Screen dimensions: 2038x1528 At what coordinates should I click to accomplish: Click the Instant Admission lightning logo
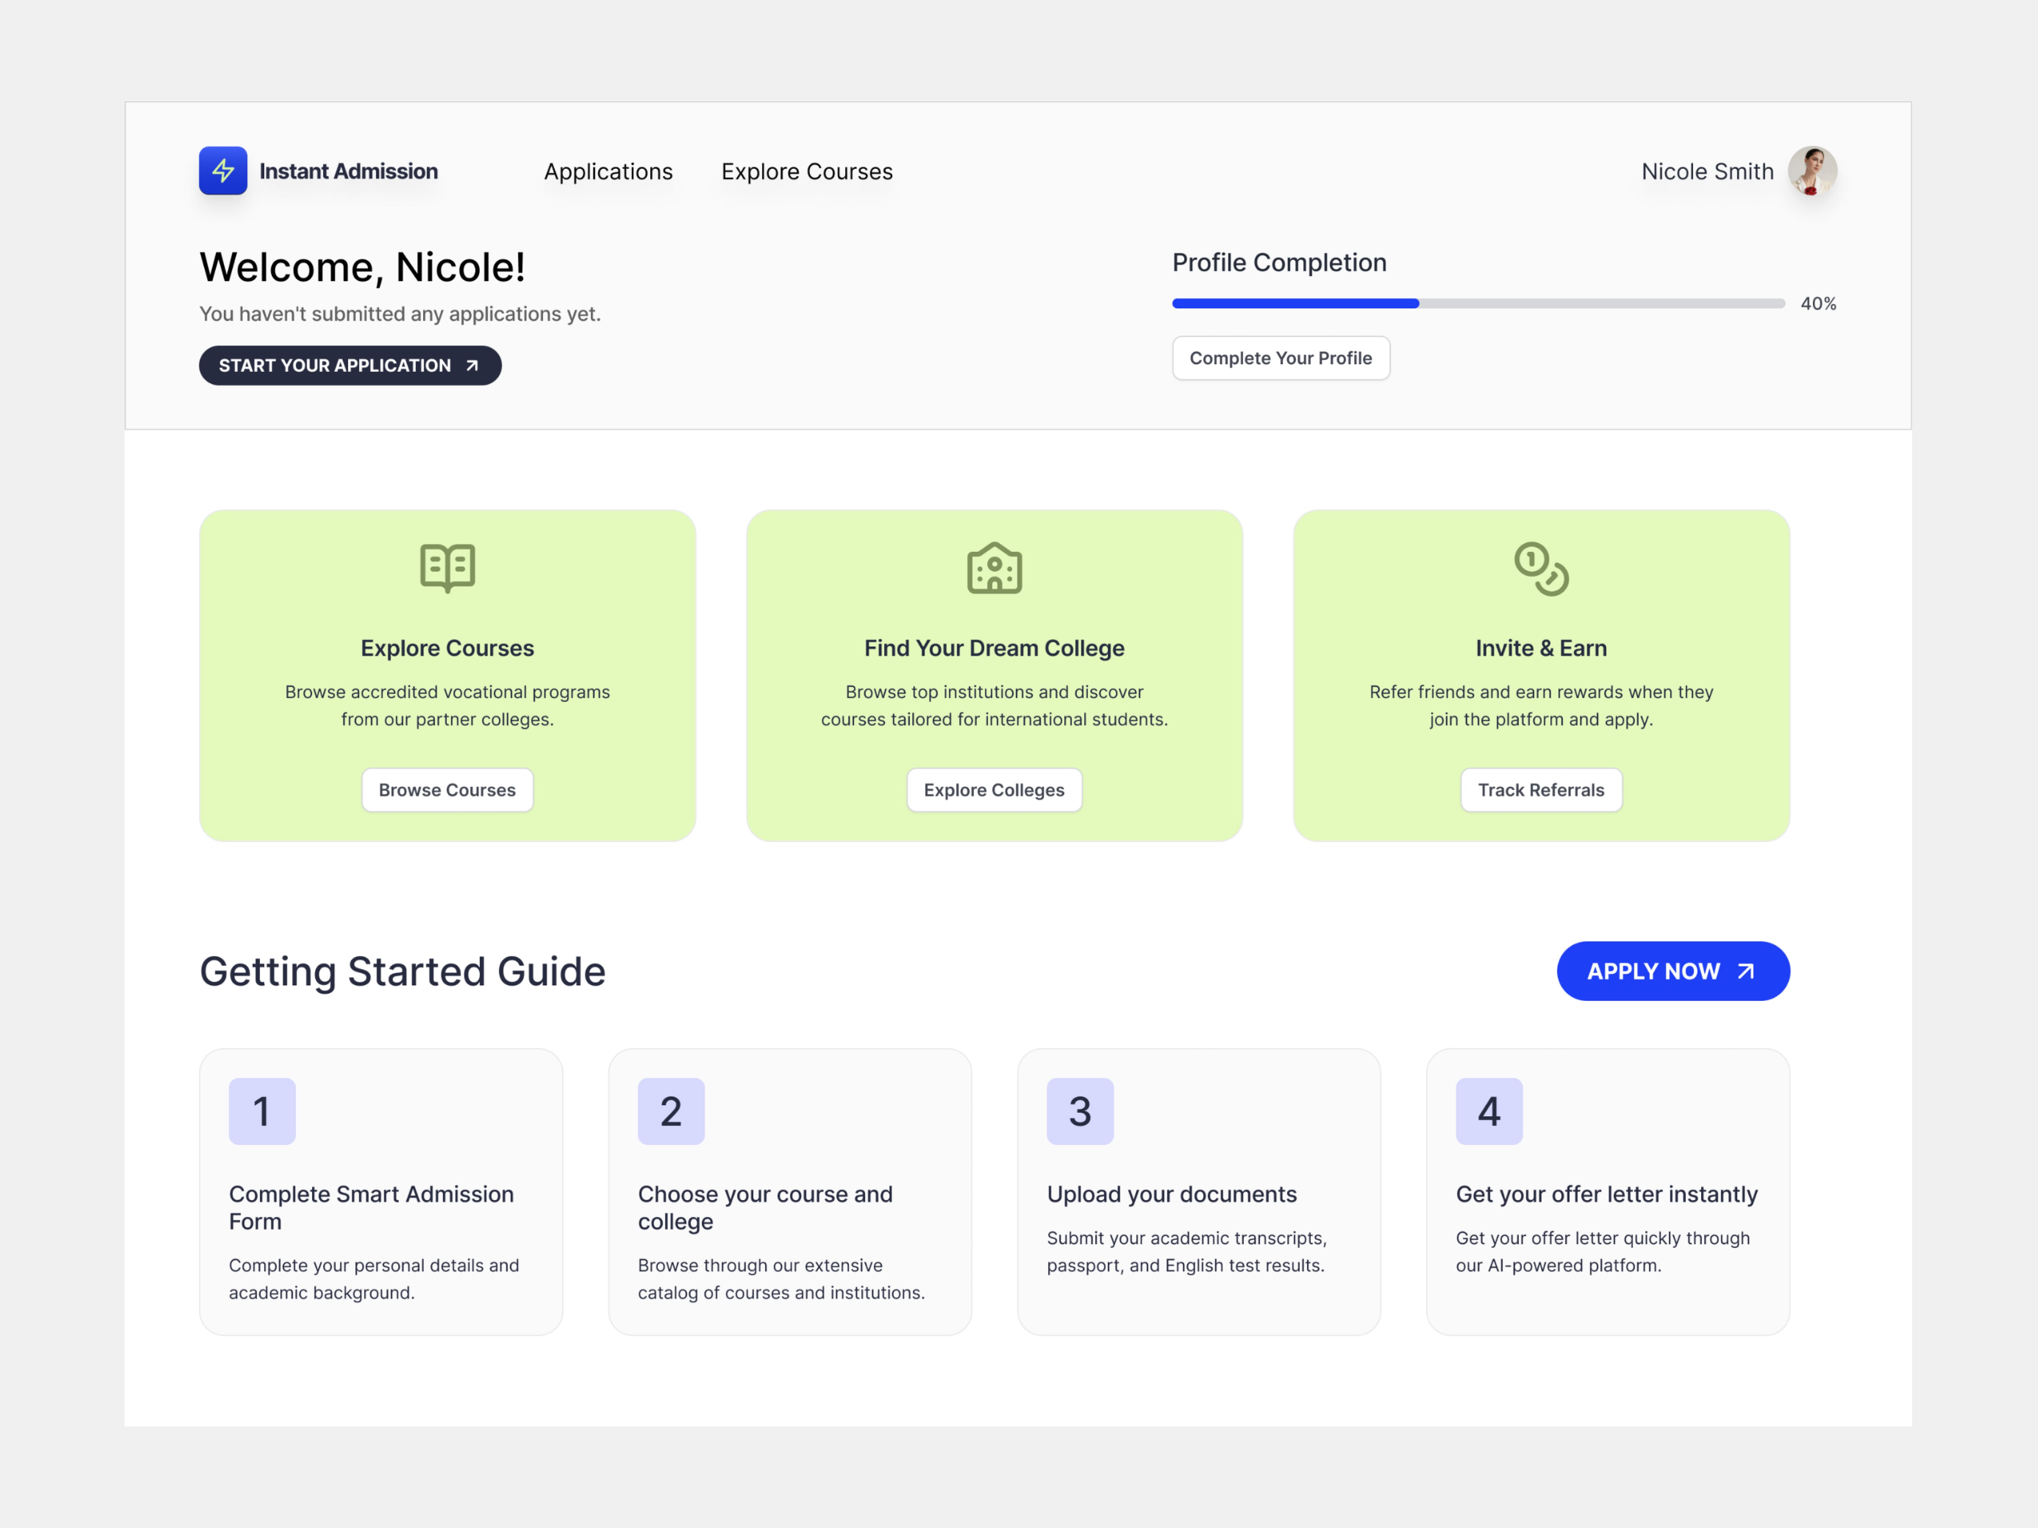pos(223,170)
